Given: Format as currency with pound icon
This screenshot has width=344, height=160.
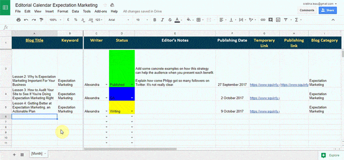Looking at the screenshot, I should (x=68, y=20).
